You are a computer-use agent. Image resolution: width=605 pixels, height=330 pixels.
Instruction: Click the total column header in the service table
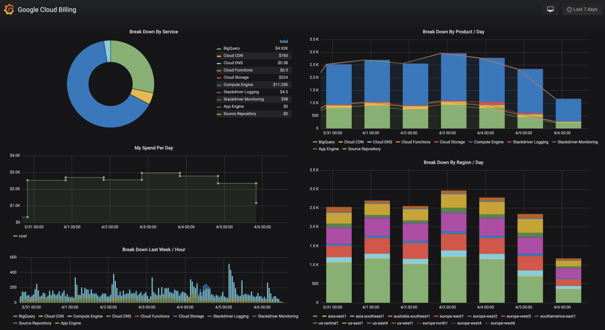[x=283, y=41]
